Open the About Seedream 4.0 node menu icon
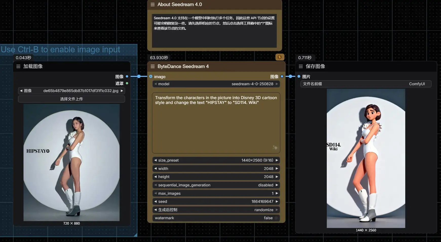Viewport: 441px width, 242px height. 152,5
